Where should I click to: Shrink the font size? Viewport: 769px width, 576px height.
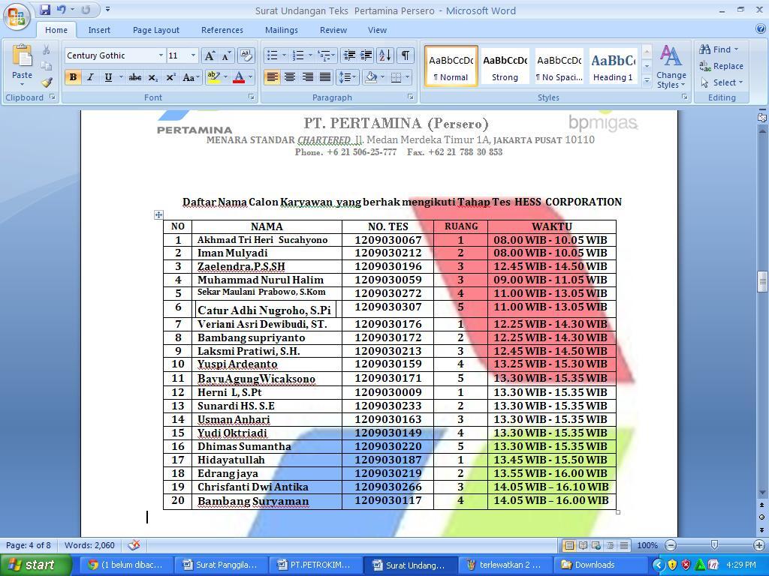click(x=227, y=55)
